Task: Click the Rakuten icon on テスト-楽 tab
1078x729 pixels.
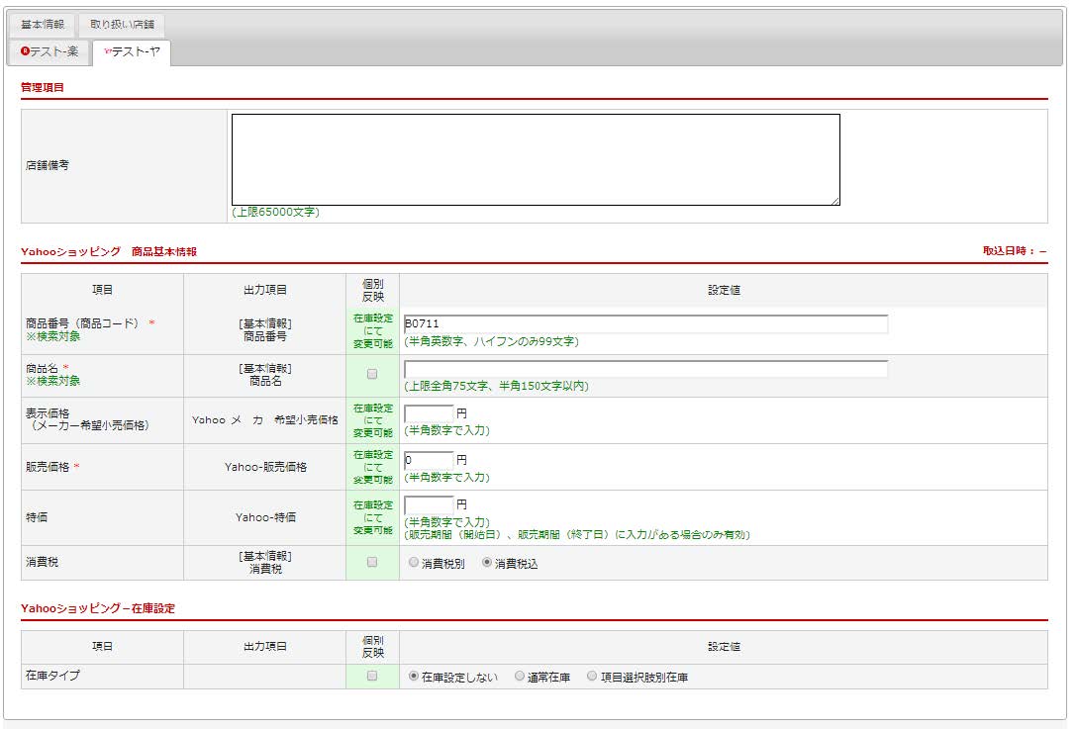Action: (x=25, y=51)
